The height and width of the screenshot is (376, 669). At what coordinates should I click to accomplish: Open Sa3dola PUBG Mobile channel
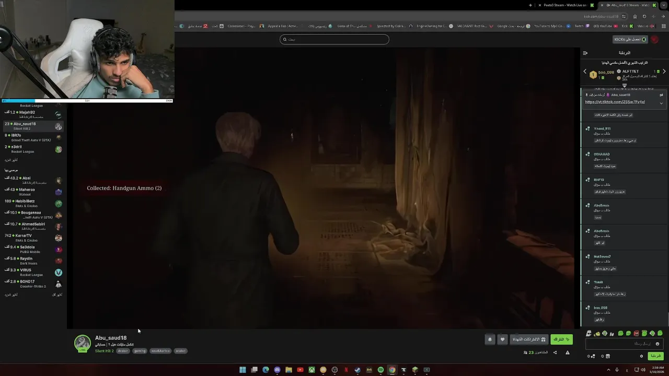pyautogui.click(x=33, y=249)
